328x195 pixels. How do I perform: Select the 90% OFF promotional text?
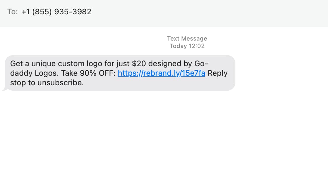pos(100,73)
